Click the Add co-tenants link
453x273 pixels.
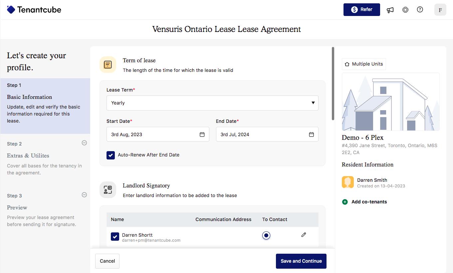(369, 202)
